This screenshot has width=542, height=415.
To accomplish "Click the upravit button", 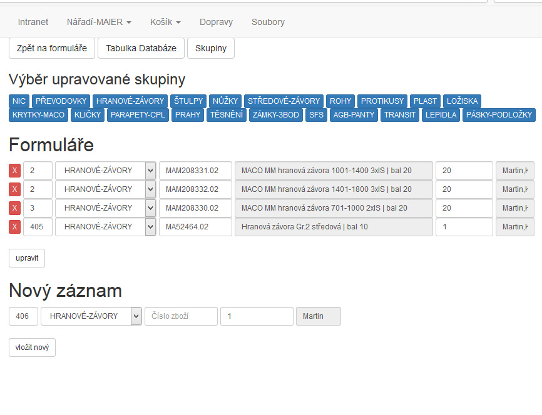I will tap(27, 257).
